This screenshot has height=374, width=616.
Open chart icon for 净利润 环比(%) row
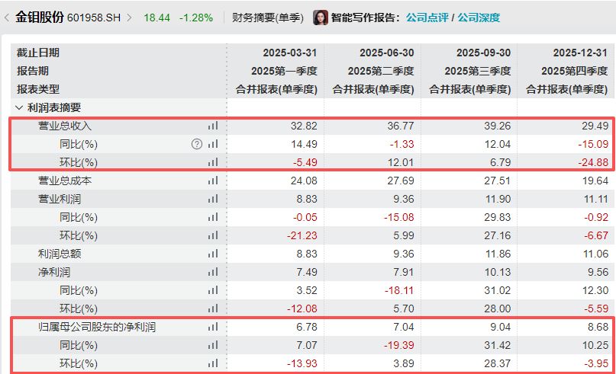pos(213,308)
